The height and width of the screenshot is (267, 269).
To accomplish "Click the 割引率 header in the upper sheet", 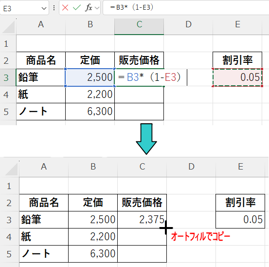I will click(237, 60).
